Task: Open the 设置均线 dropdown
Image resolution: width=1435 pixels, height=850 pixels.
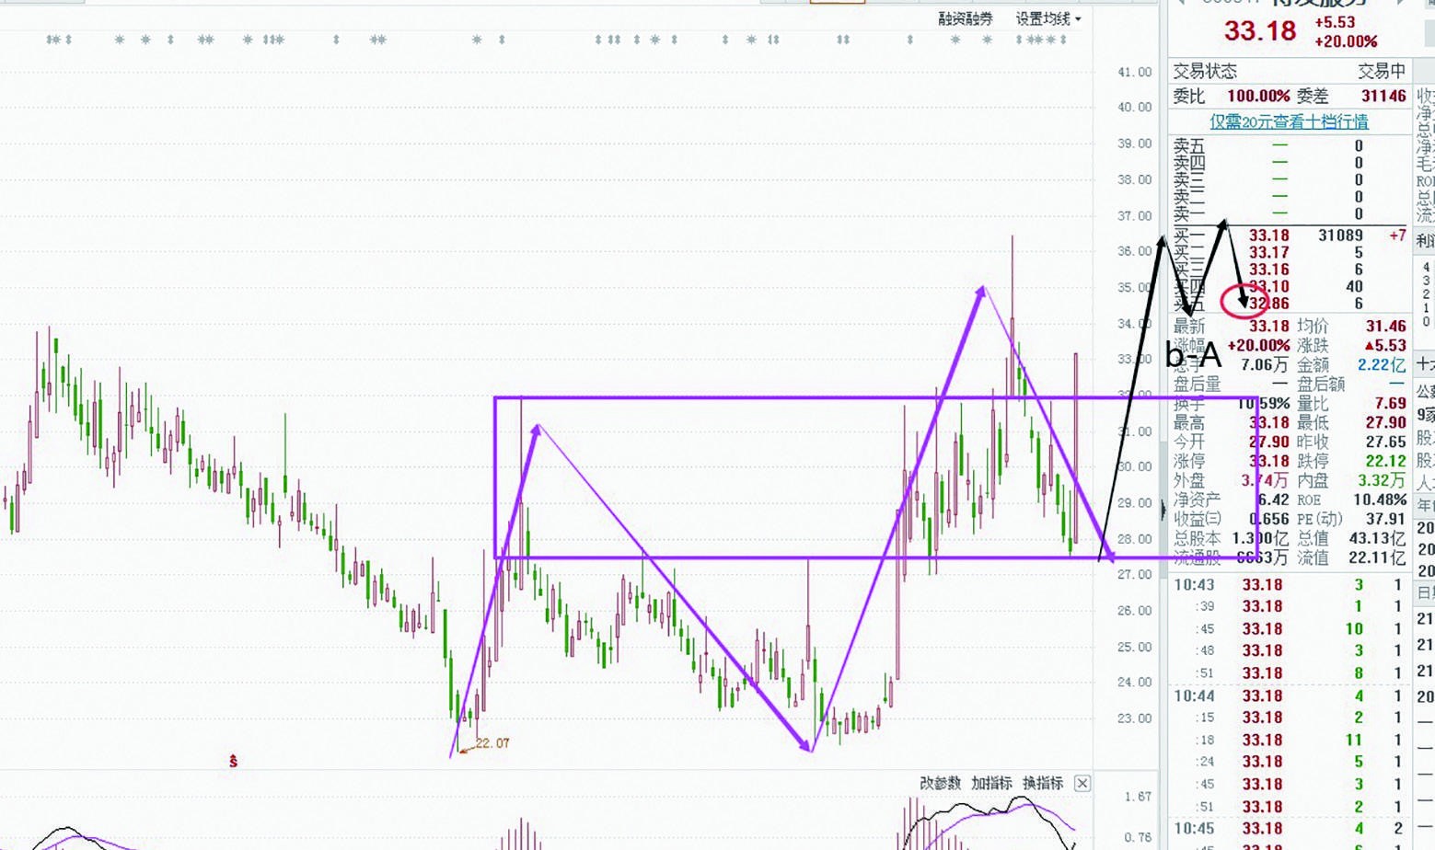Action: pos(1048,18)
